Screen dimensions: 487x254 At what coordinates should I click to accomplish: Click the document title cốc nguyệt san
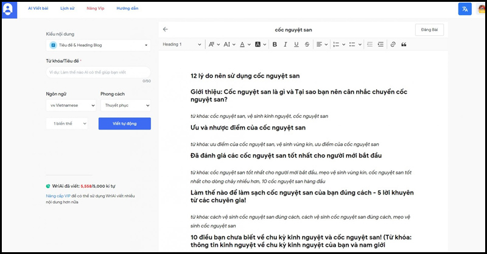293,30
